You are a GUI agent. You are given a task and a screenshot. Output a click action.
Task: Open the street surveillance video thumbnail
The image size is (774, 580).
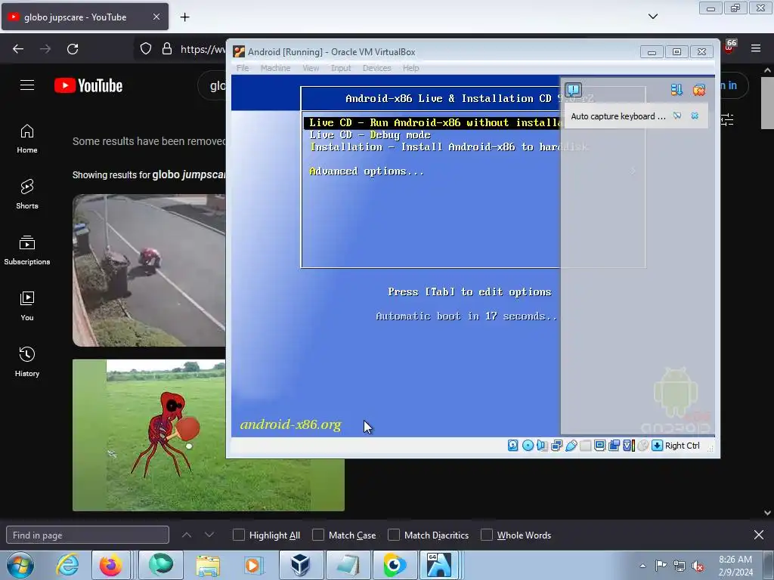[x=149, y=270]
